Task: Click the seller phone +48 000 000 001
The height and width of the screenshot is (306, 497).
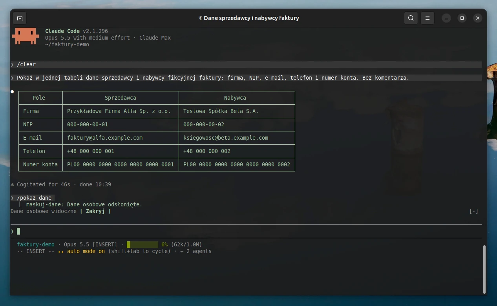Action: [x=91, y=151]
